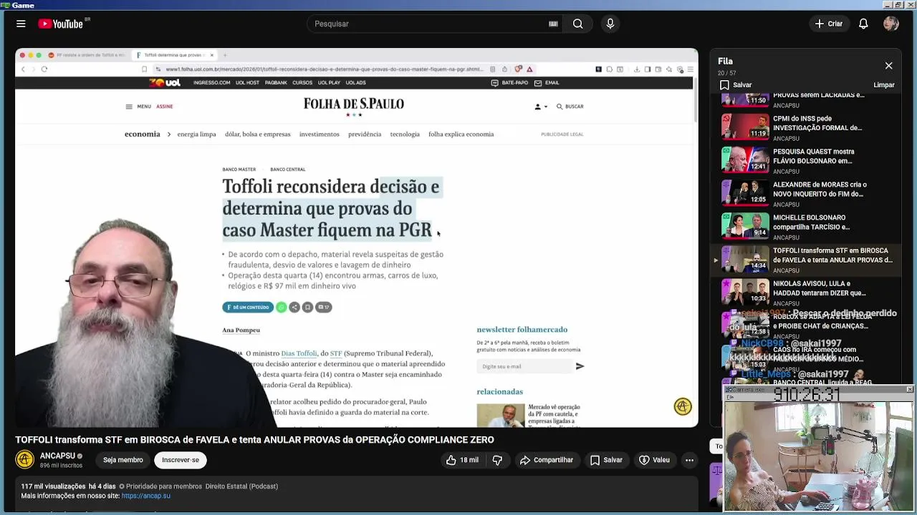Open the ANCAPSU channel avatar
Screen dimensions: 917x515
(x=25, y=459)
